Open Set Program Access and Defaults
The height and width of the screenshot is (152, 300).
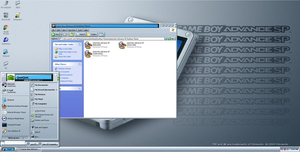pyautogui.click(x=44, y=116)
